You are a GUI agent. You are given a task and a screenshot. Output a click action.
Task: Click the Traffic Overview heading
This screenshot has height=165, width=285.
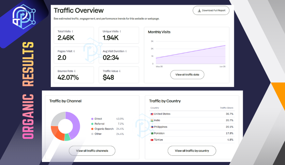point(78,11)
